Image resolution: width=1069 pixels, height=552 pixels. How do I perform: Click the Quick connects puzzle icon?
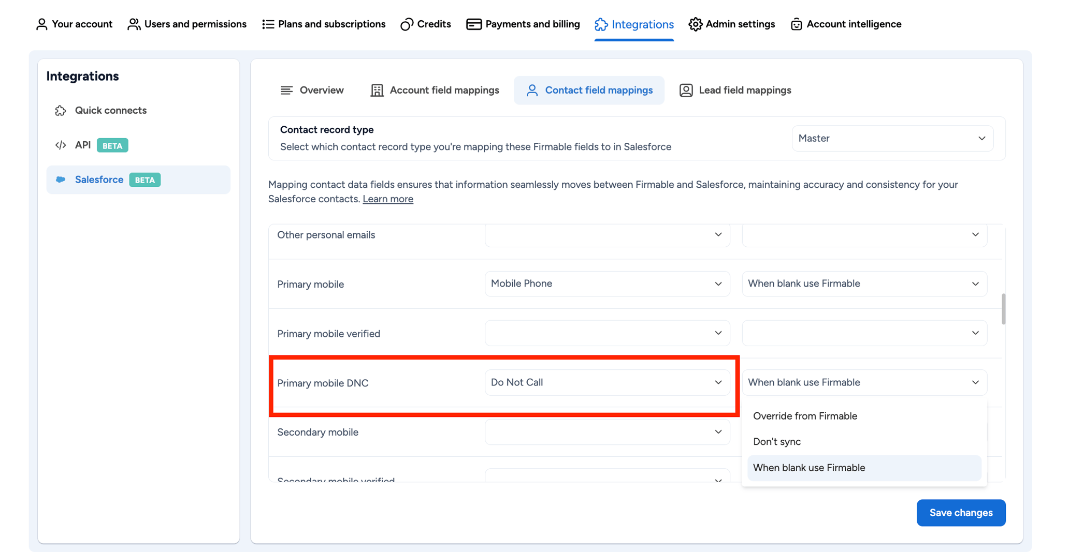tap(61, 110)
